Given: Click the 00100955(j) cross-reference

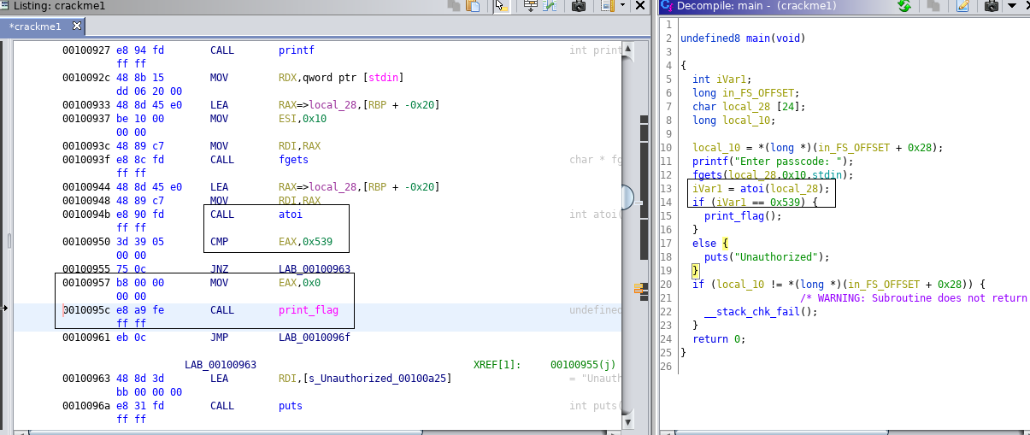Looking at the screenshot, I should pyautogui.click(x=583, y=365).
